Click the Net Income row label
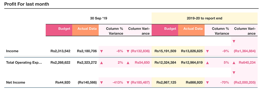The height and width of the screenshot is (99, 261). pyautogui.click(x=15, y=82)
